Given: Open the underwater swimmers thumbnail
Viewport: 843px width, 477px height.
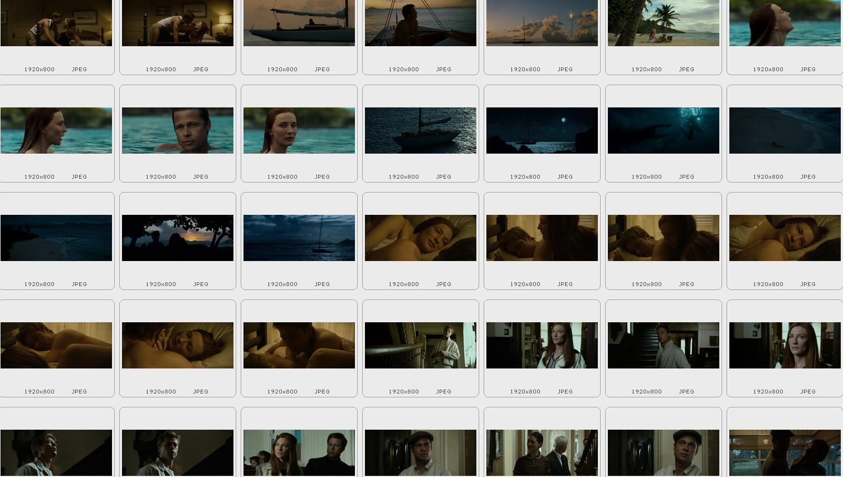Looking at the screenshot, I should [663, 130].
